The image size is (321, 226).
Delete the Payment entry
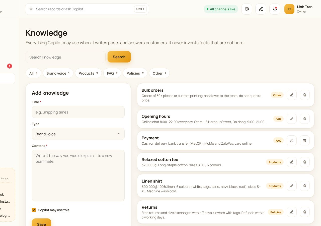pyautogui.click(x=305, y=140)
